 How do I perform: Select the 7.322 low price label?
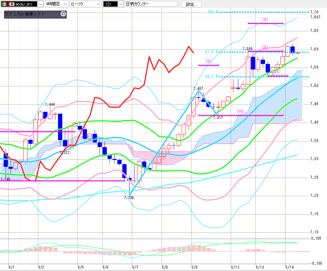(64, 153)
